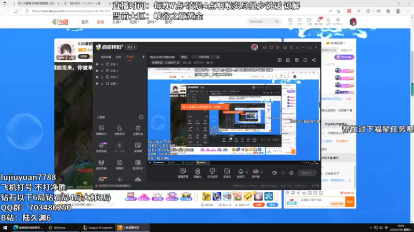Switch to first scene tab 我的场景

pos(106,57)
